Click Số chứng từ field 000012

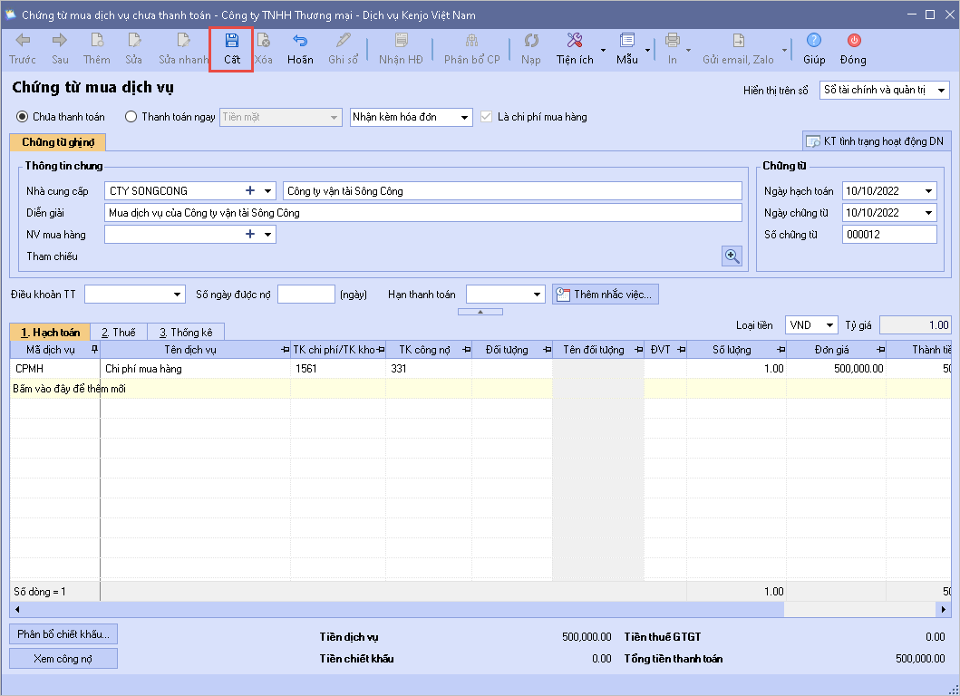pyautogui.click(x=889, y=234)
